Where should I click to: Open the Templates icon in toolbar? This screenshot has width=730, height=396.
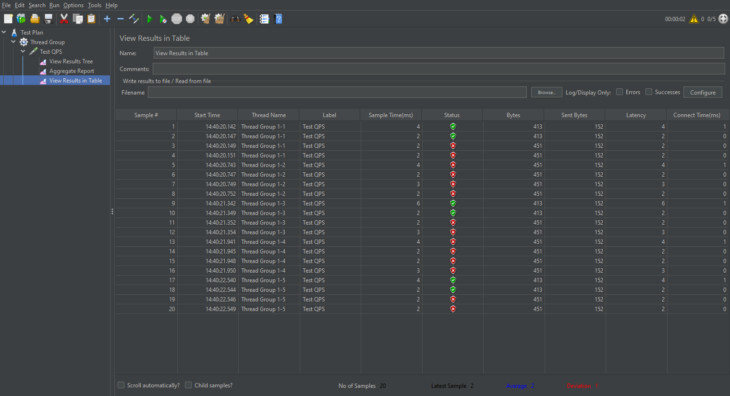21,19
